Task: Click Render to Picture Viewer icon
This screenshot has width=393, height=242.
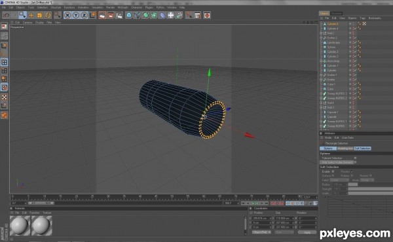Action: pyautogui.click(x=111, y=15)
